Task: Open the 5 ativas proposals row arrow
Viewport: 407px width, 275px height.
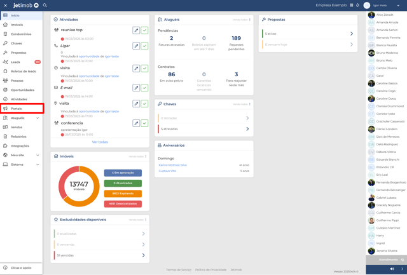Action: pos(352,34)
